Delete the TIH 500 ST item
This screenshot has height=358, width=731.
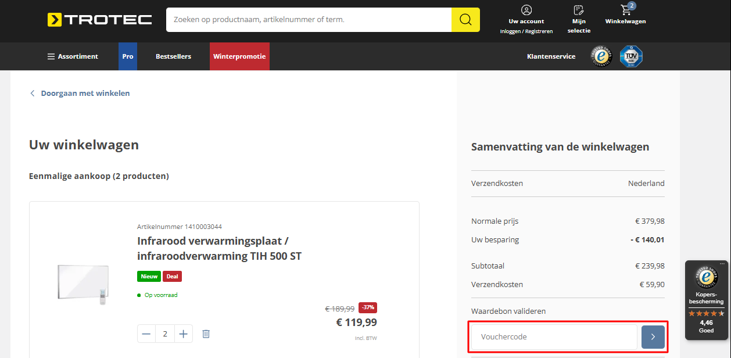(x=206, y=334)
